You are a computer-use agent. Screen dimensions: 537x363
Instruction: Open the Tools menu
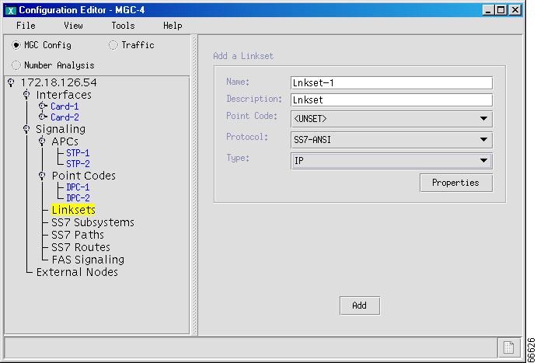pos(123,26)
